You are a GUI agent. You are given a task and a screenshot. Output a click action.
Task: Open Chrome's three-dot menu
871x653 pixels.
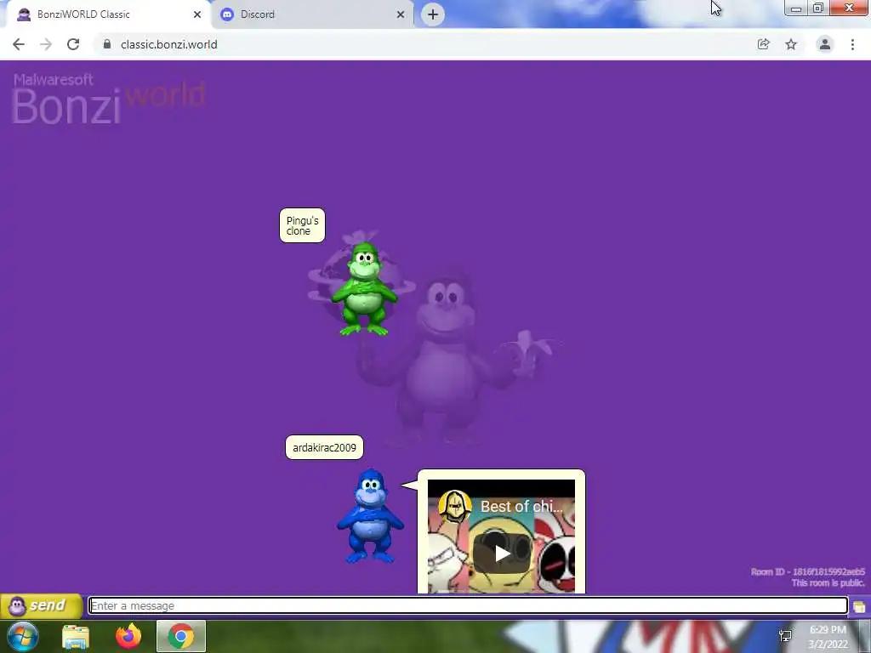coord(852,44)
